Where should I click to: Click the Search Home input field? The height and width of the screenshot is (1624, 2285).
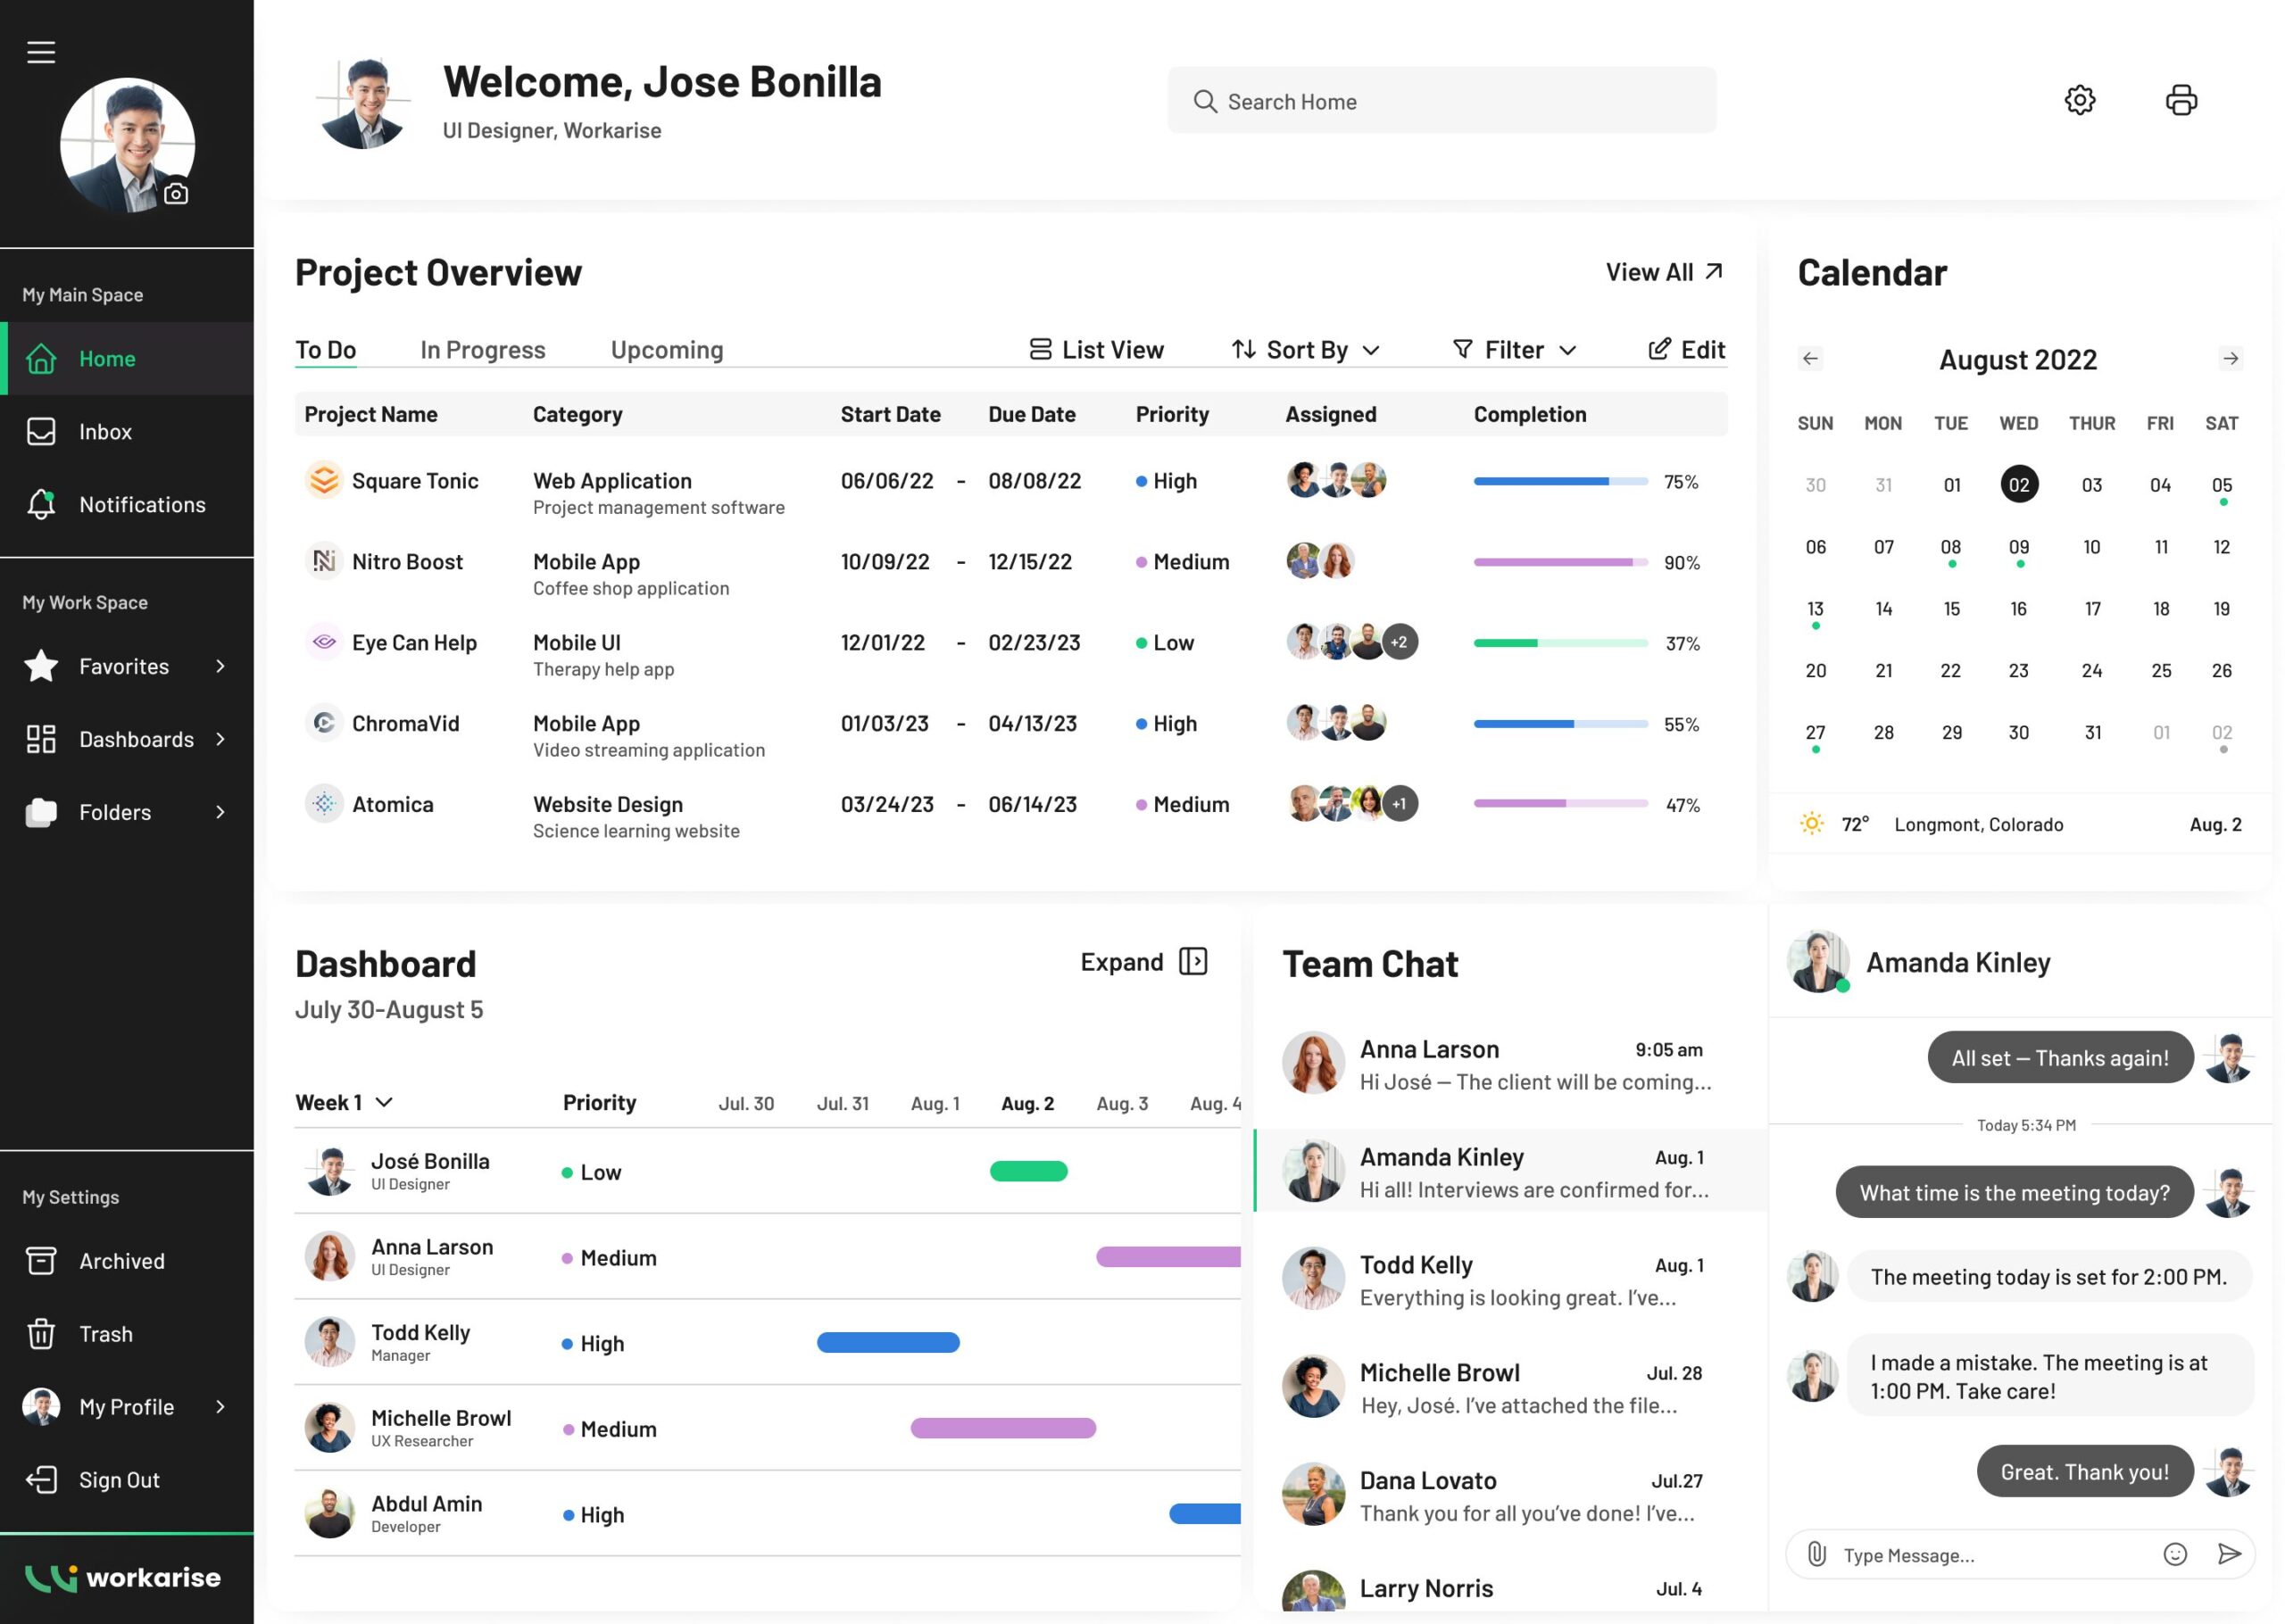[x=1441, y=101]
